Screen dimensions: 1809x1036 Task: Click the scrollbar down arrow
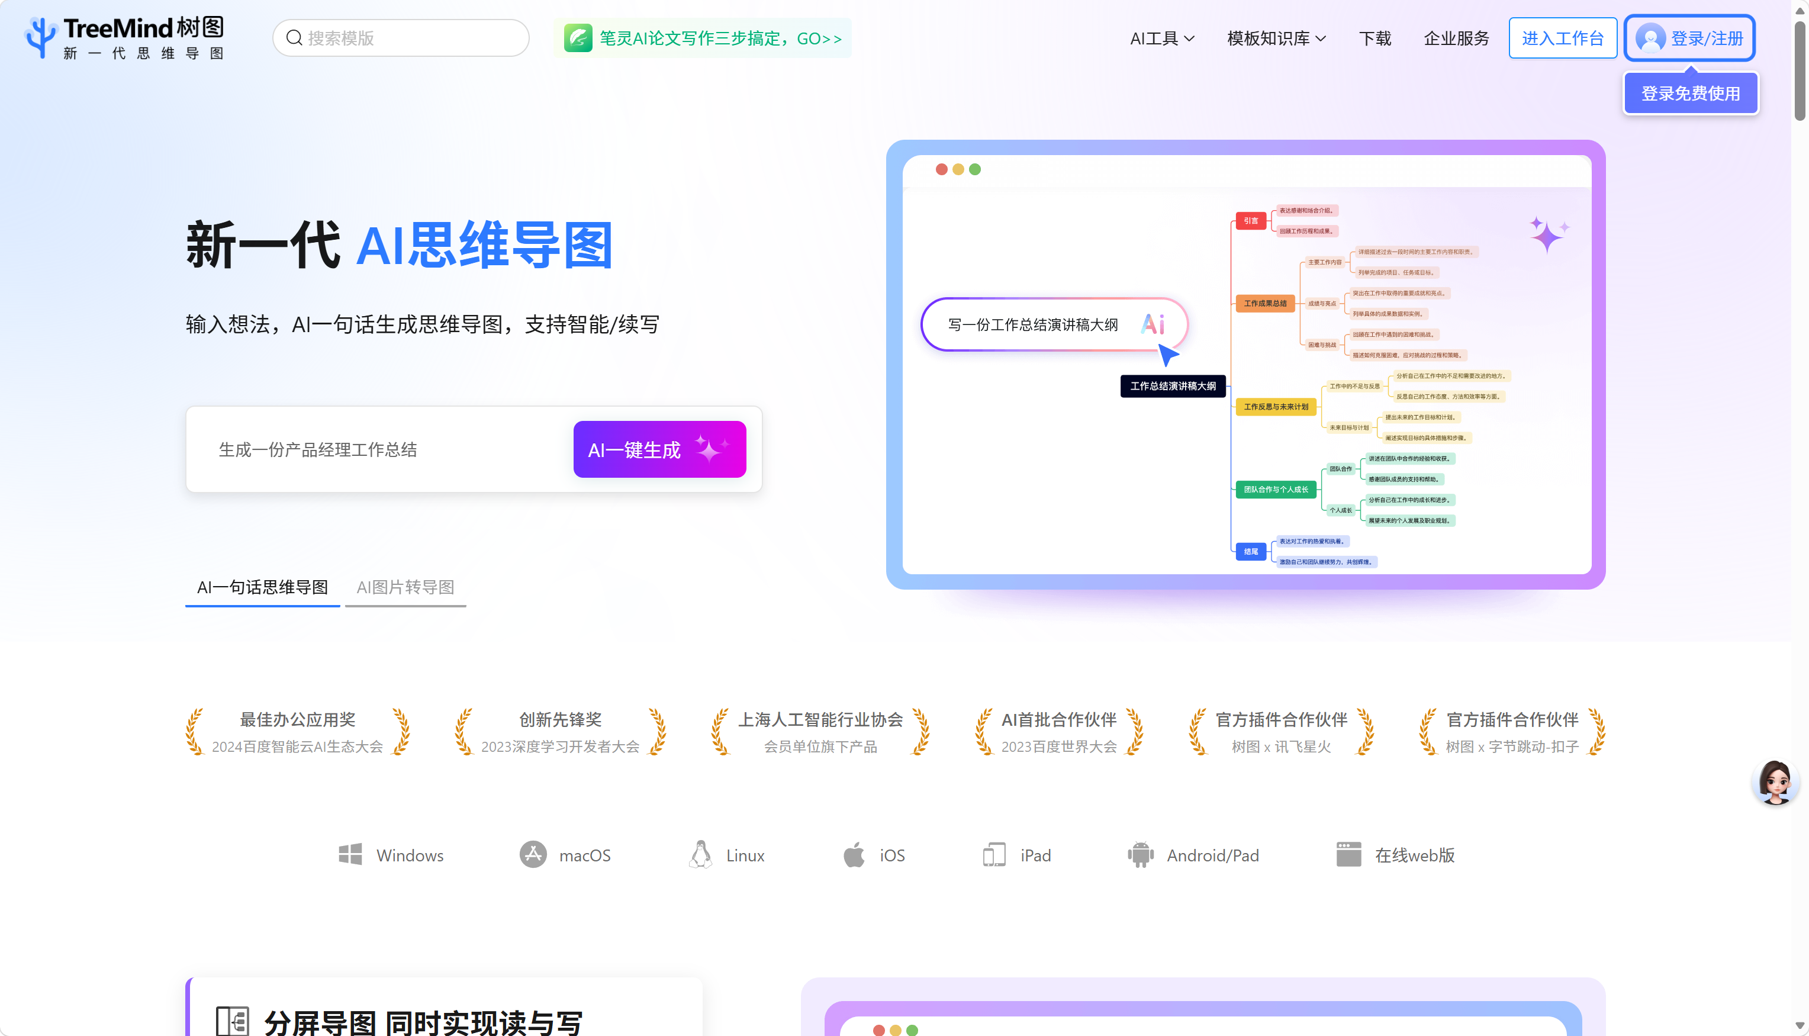(x=1800, y=1027)
